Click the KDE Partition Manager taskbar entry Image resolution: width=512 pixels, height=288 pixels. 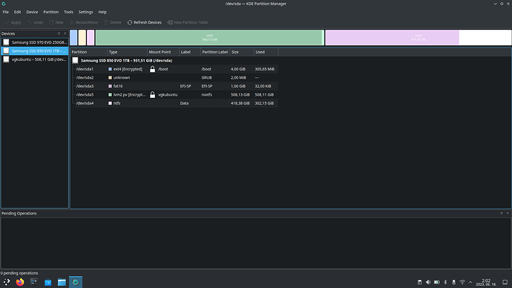click(76, 282)
